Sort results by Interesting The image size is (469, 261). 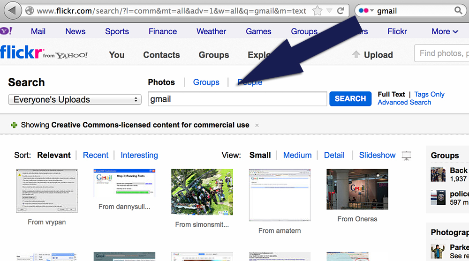[139, 155]
